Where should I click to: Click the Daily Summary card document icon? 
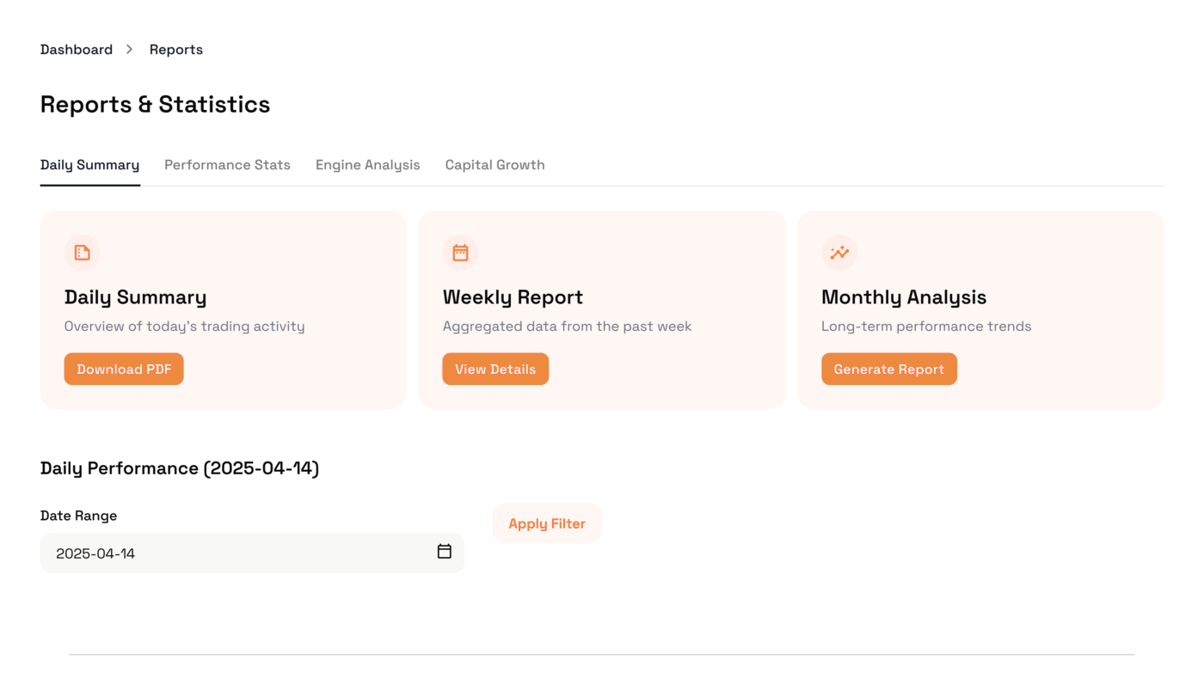coord(82,253)
